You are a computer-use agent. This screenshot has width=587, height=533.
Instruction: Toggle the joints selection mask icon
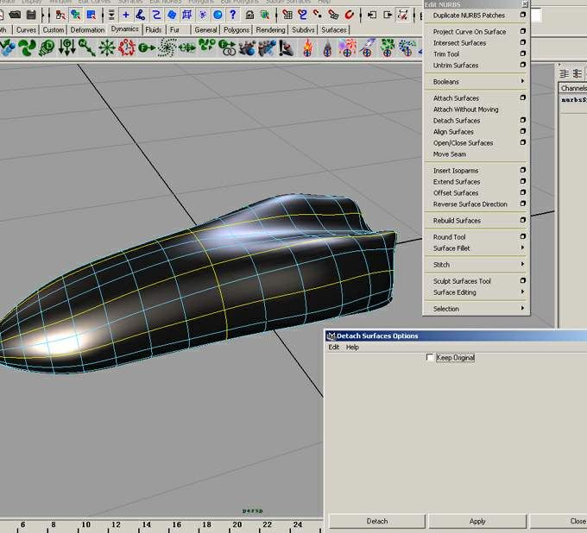click(141, 15)
